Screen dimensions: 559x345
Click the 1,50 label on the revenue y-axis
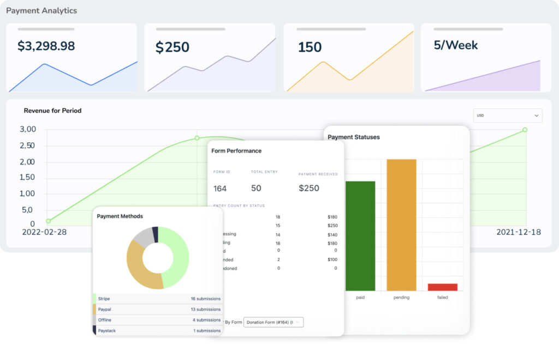tap(27, 177)
